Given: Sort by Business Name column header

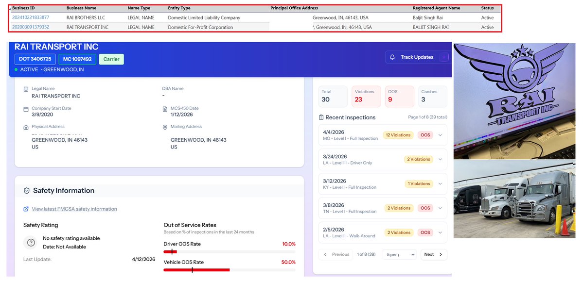Looking at the screenshot, I should tap(81, 8).
